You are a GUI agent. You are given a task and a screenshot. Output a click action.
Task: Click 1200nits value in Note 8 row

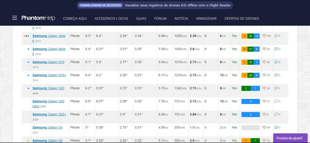[180, 36]
